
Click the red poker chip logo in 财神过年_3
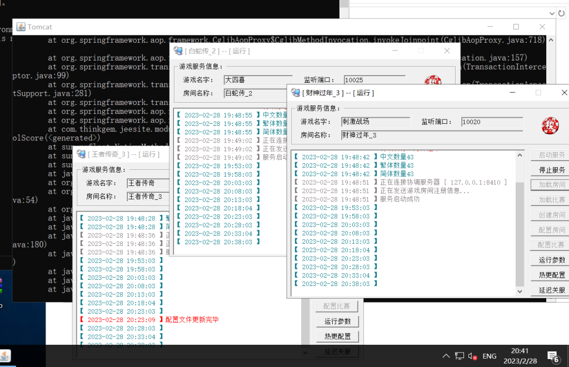(x=550, y=126)
